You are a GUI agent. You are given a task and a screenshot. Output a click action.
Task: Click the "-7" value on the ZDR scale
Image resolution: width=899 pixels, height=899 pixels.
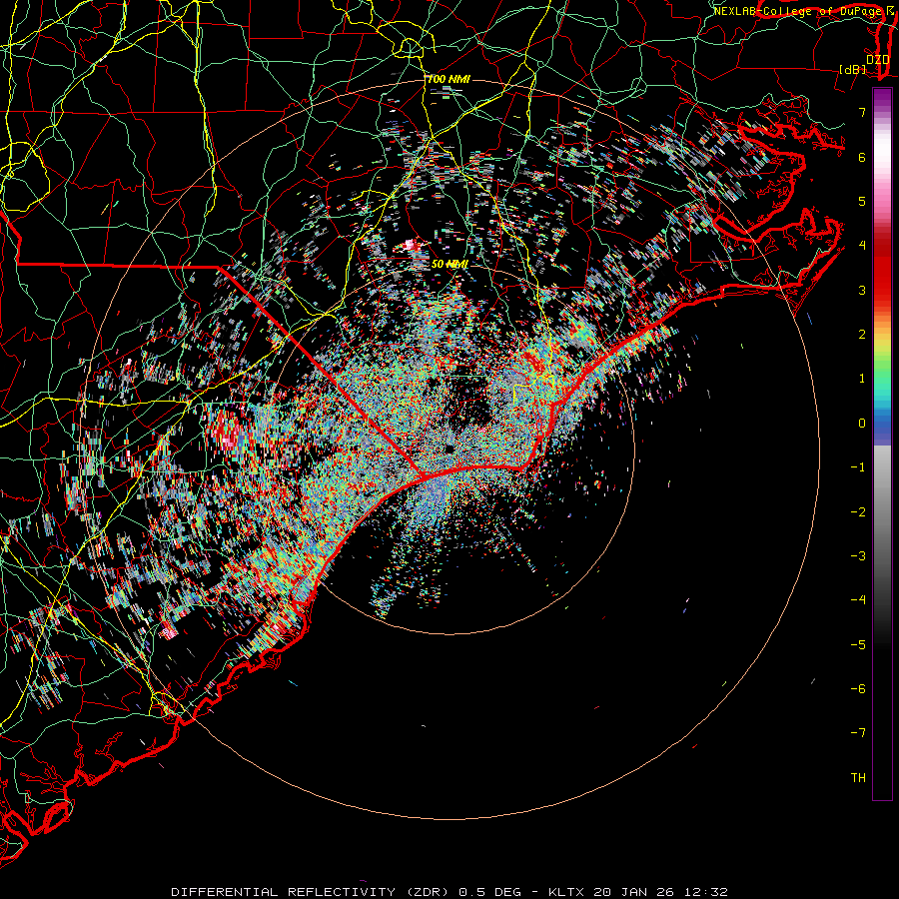tap(858, 733)
